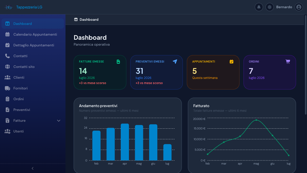Open the Dashboard menu item
The height and width of the screenshot is (173, 307).
(x=33, y=24)
